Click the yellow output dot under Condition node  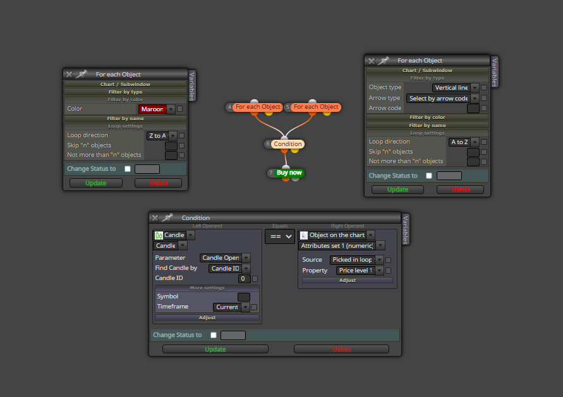[295, 150]
